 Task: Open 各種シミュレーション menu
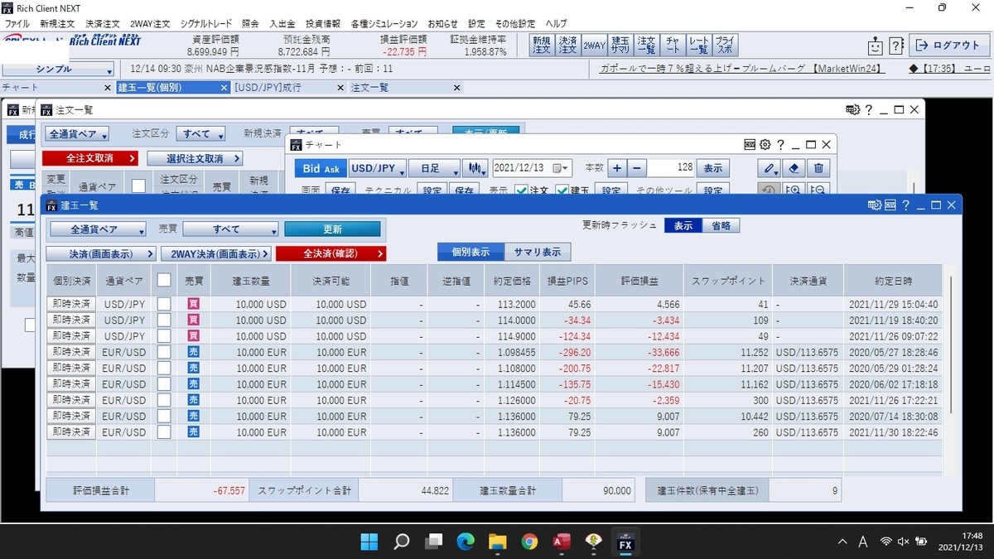384,24
